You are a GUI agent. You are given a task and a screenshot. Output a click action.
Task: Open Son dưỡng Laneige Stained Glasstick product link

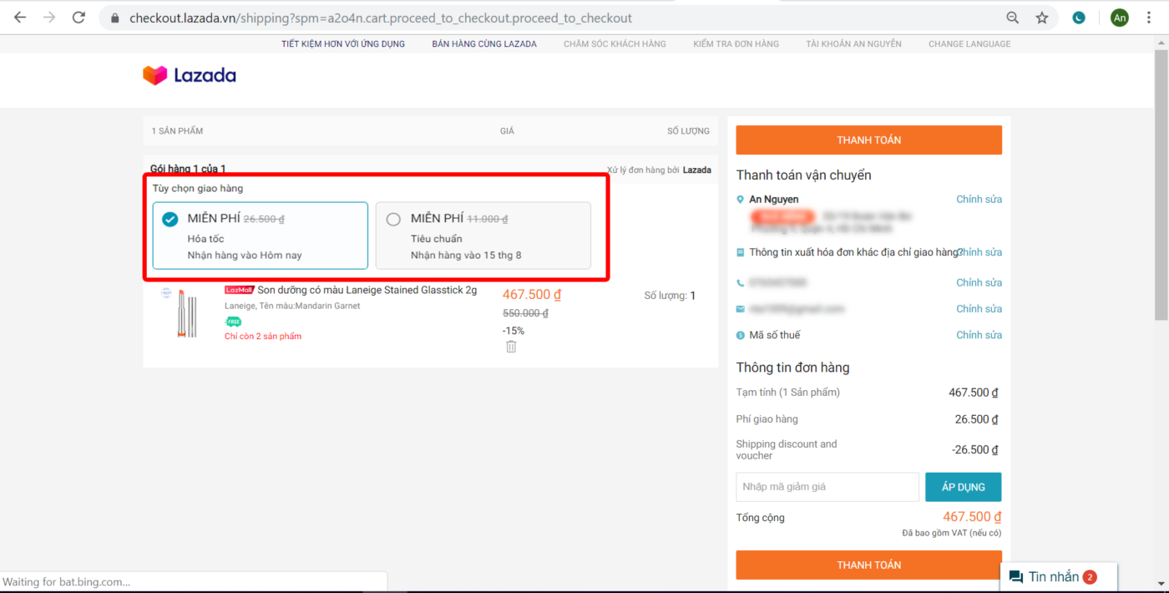367,290
